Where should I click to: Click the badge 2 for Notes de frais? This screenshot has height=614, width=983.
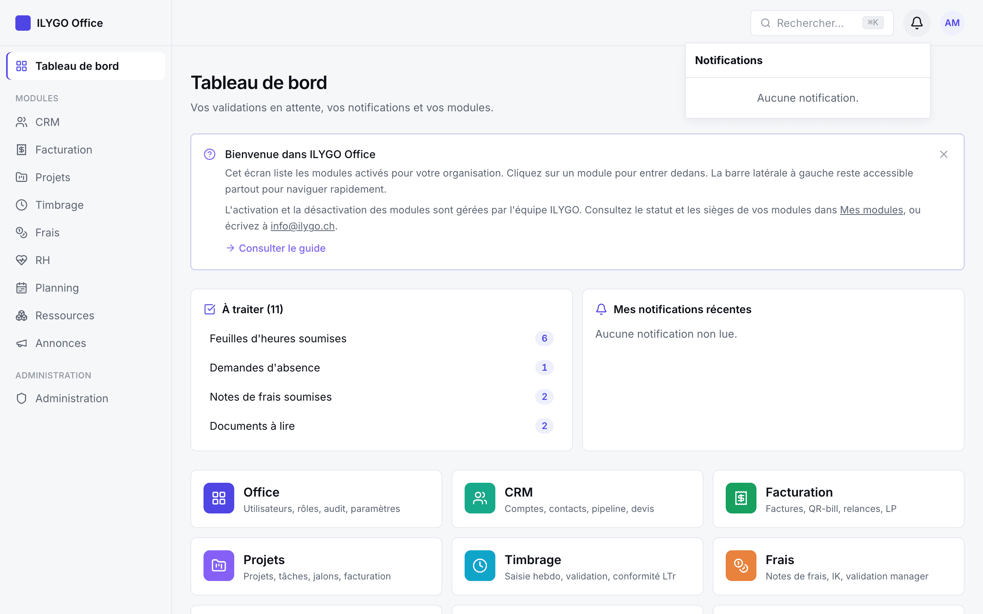(x=544, y=397)
